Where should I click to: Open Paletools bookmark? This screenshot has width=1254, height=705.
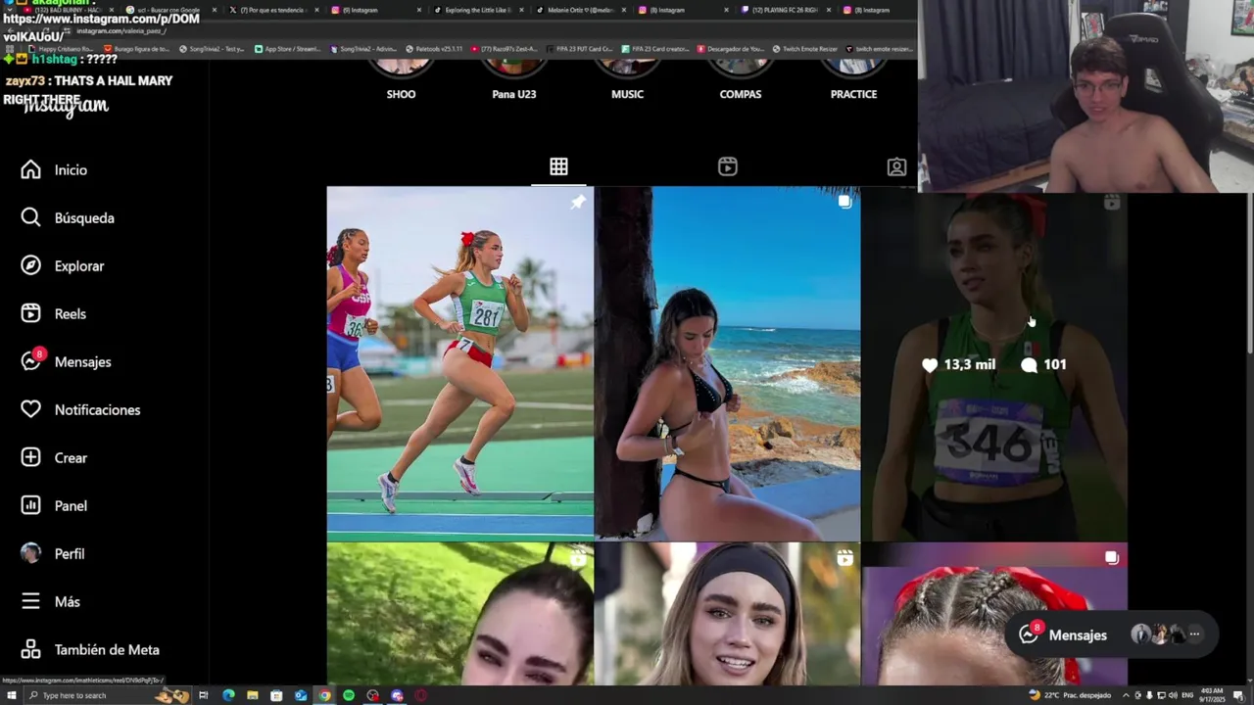[434, 49]
